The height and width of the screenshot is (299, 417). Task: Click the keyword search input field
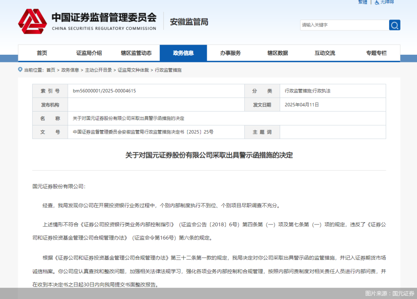344,25
